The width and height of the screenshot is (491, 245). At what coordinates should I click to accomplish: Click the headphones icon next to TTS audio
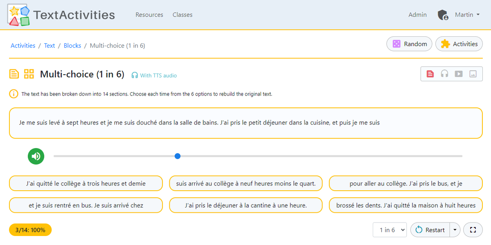coord(135,75)
